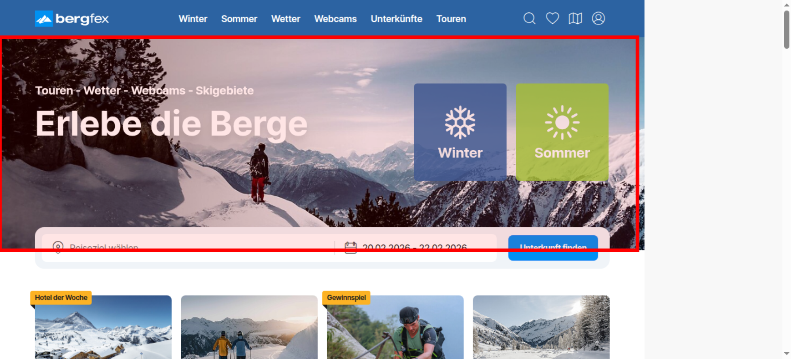The image size is (791, 359).
Task: Open Webcams in the navigation bar
Action: 335,19
